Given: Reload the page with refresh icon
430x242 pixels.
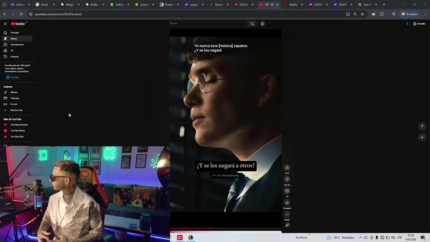Looking at the screenshot, I should 21,14.
